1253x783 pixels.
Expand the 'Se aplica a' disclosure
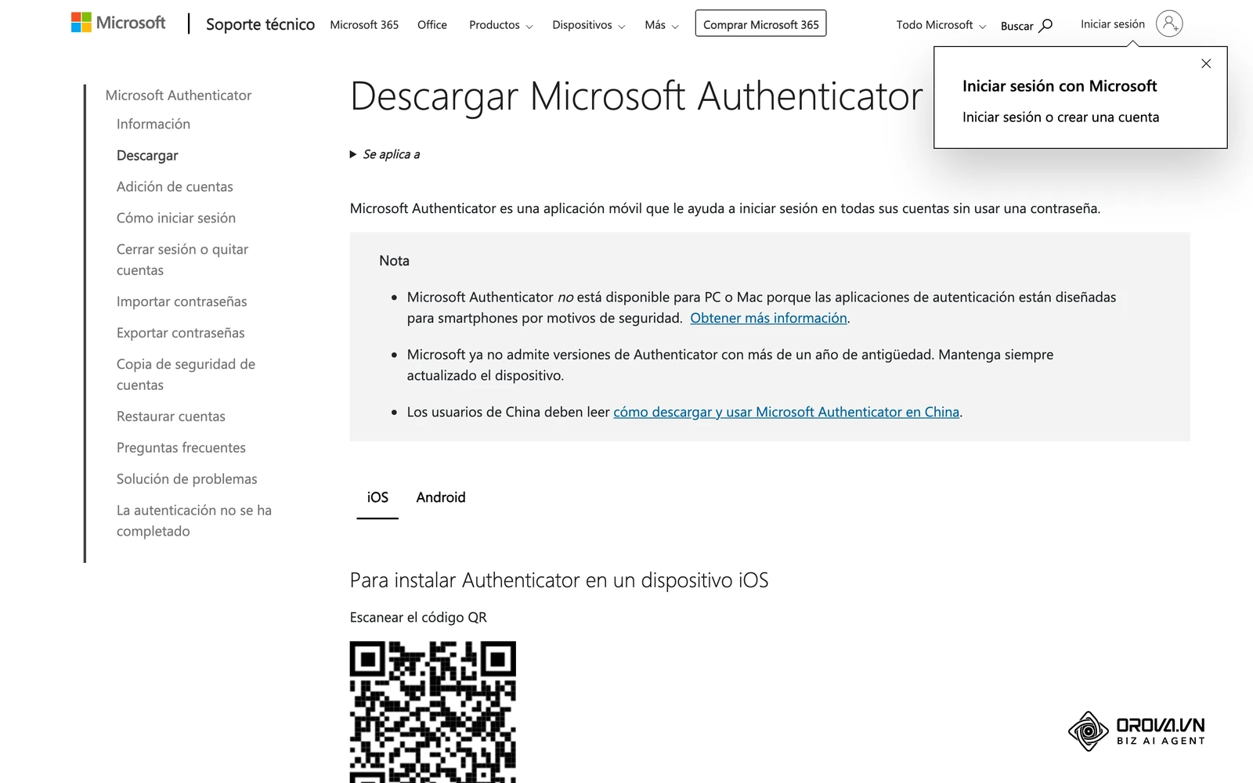385,154
